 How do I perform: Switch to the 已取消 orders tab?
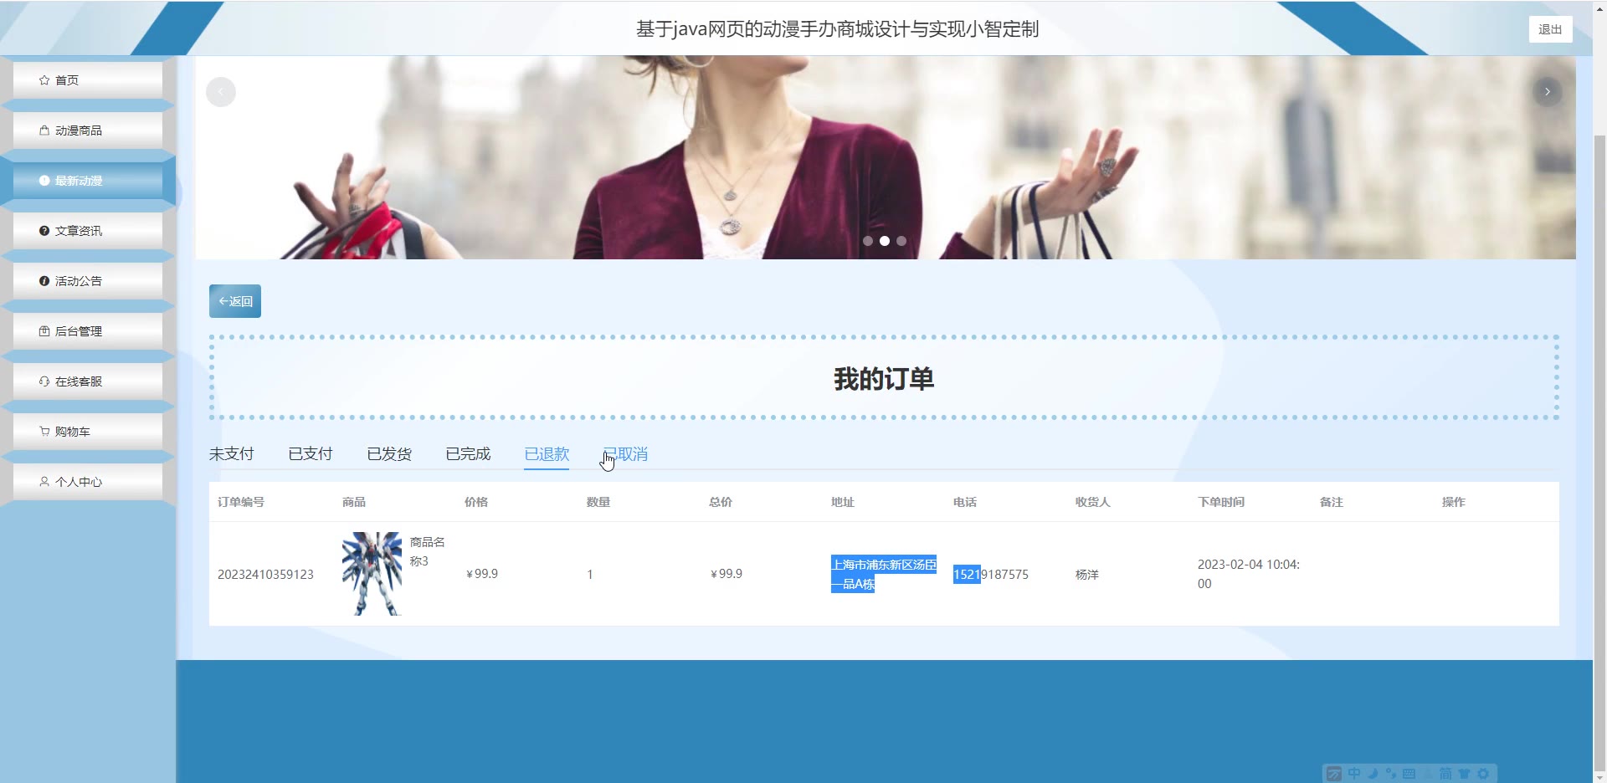pyautogui.click(x=625, y=453)
